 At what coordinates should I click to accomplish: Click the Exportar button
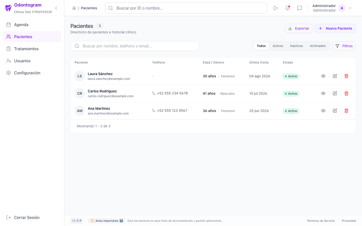point(299,28)
